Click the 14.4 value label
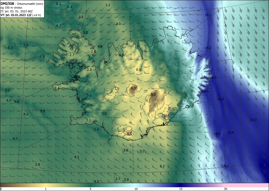The image size is (269, 191). 230,132
